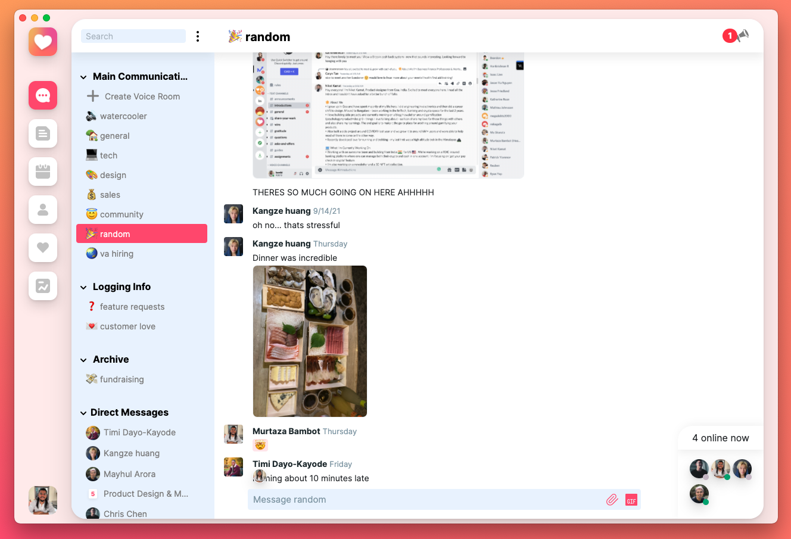Click the Search field
791x539 pixels.
[x=133, y=36]
